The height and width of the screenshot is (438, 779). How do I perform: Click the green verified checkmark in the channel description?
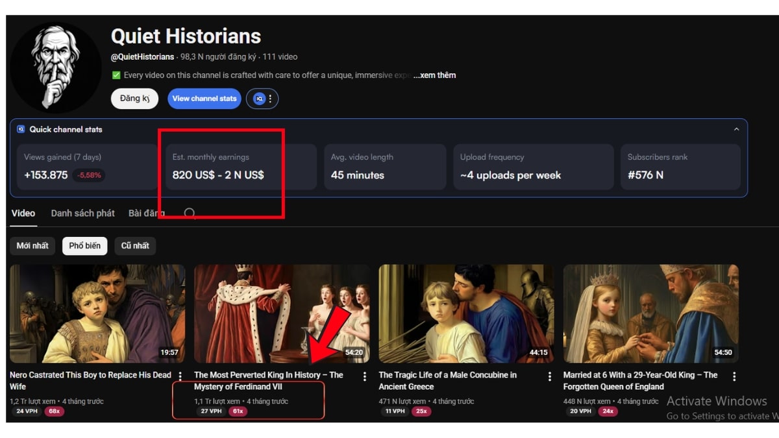click(x=116, y=75)
